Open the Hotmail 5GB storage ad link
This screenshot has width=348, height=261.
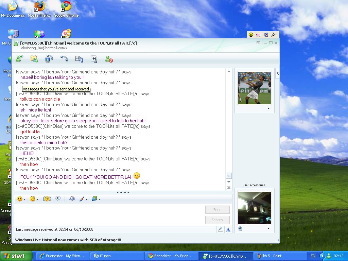pos(68,240)
